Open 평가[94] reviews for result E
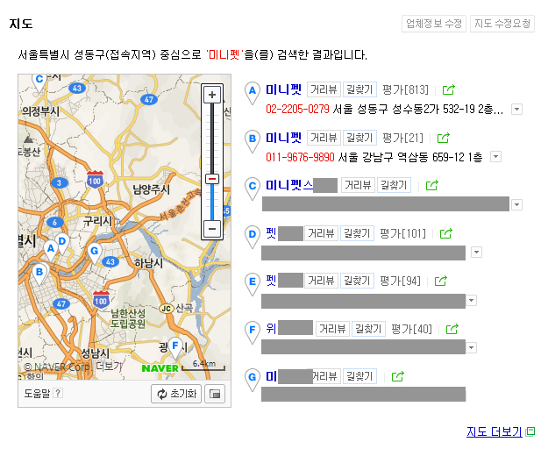The height and width of the screenshot is (449, 548). click(400, 281)
